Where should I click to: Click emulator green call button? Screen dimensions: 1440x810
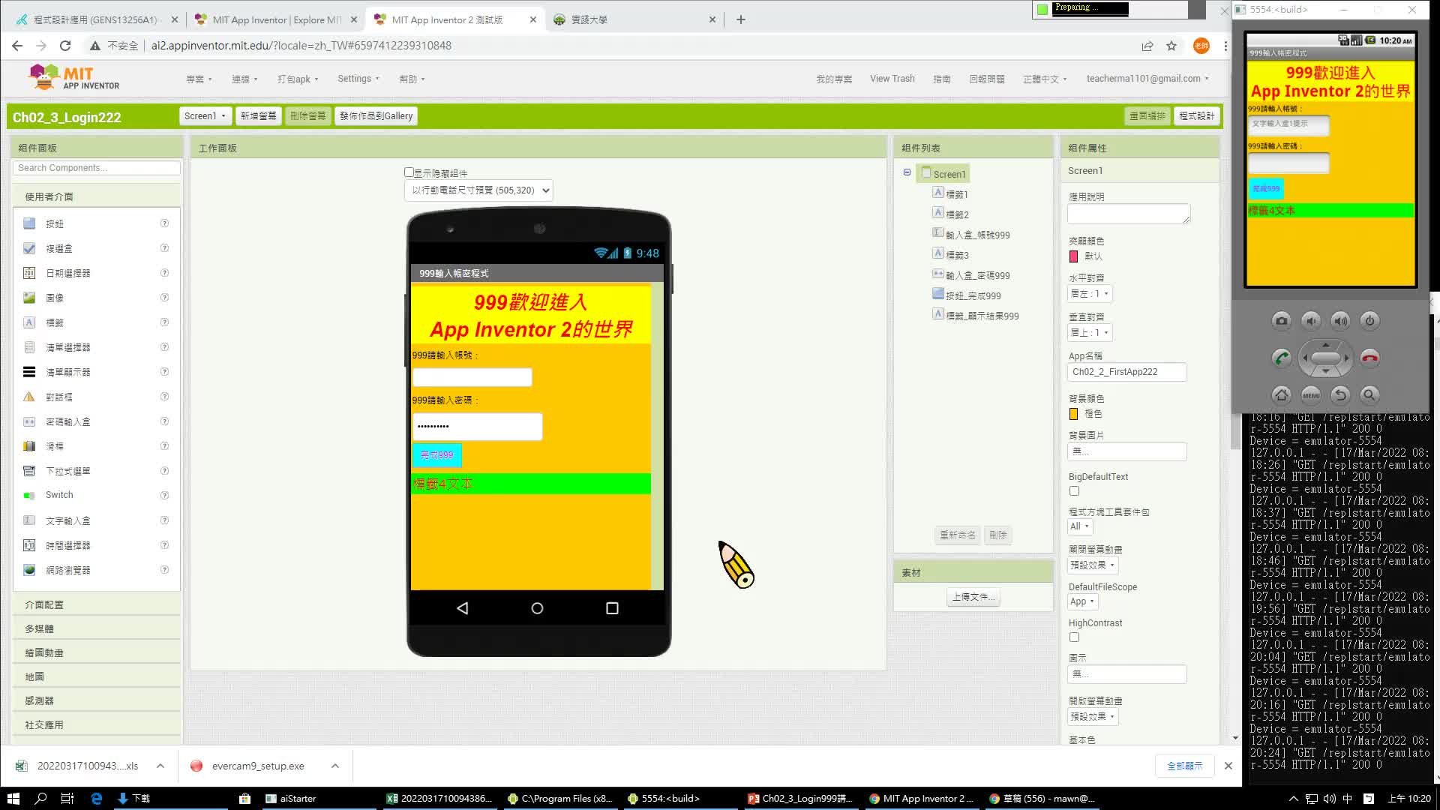(x=1282, y=358)
